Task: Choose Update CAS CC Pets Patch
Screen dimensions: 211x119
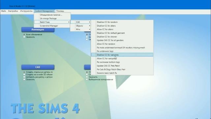Action: (122, 66)
